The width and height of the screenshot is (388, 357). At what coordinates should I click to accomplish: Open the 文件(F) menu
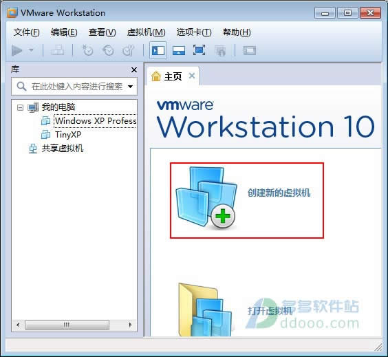(26, 32)
